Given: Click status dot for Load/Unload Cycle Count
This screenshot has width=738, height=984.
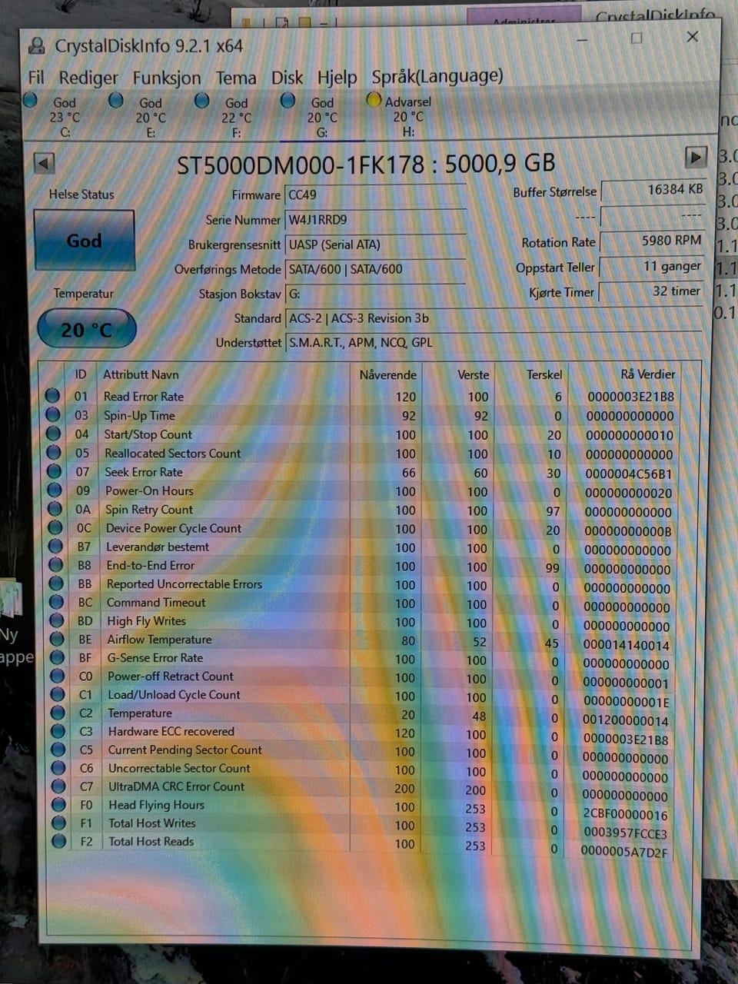Looking at the screenshot, I should 57,694.
